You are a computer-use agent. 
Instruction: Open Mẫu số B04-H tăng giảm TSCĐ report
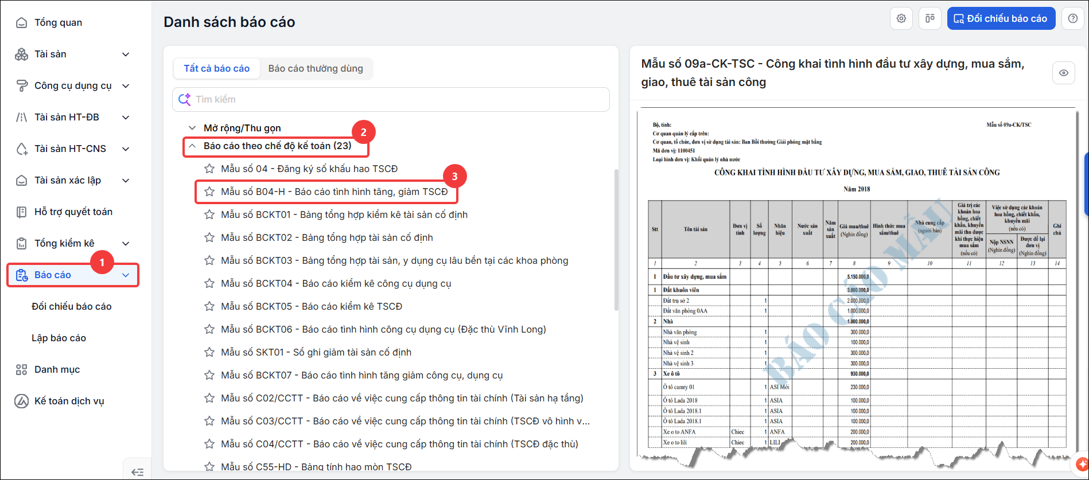pyautogui.click(x=335, y=192)
